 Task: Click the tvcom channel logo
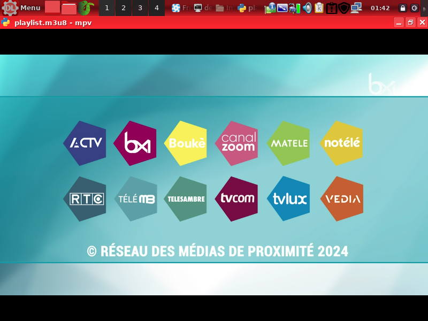[x=238, y=198]
